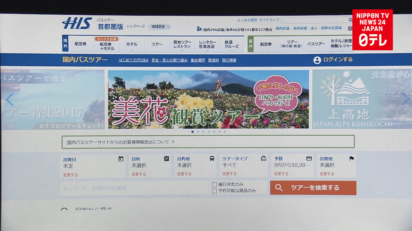The height and width of the screenshot is (231, 412).
Task: Select the 海外 ツアー menu item
Action: [157, 44]
